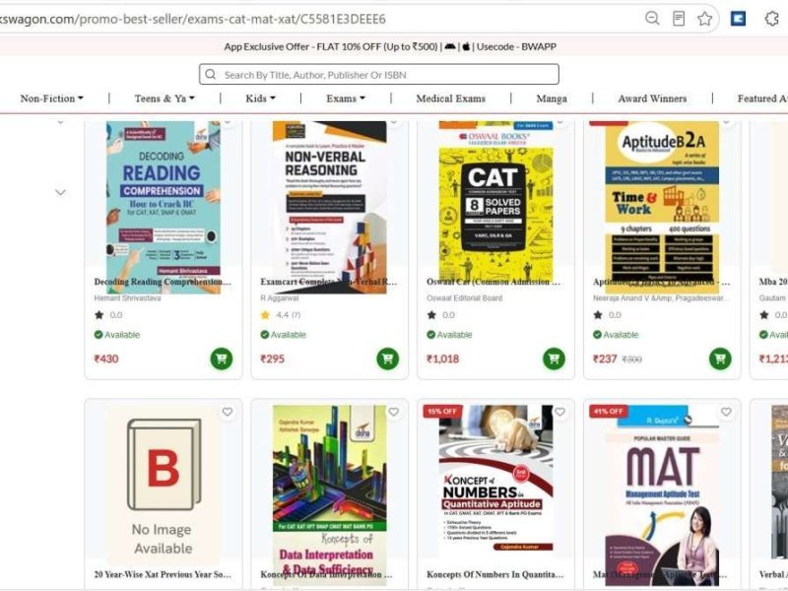Bookmark this page with the star icon
Screen dimensions: 788x591
pyautogui.click(x=704, y=19)
